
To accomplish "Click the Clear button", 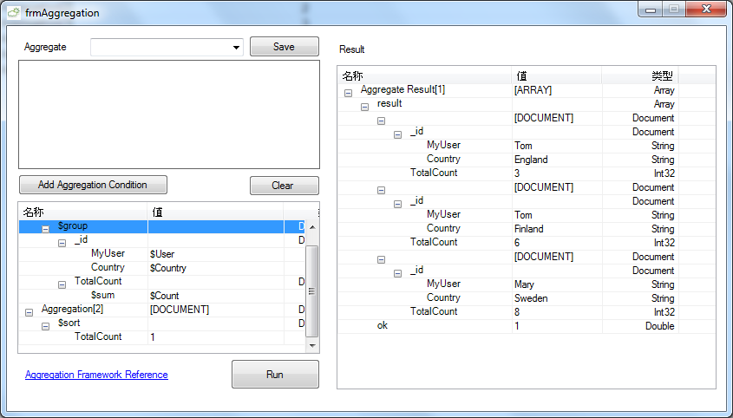I will (285, 186).
